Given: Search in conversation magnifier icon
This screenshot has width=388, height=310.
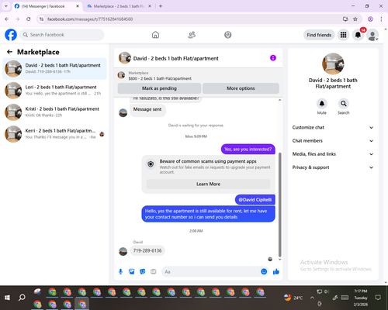Looking at the screenshot, I should pyautogui.click(x=344, y=104).
